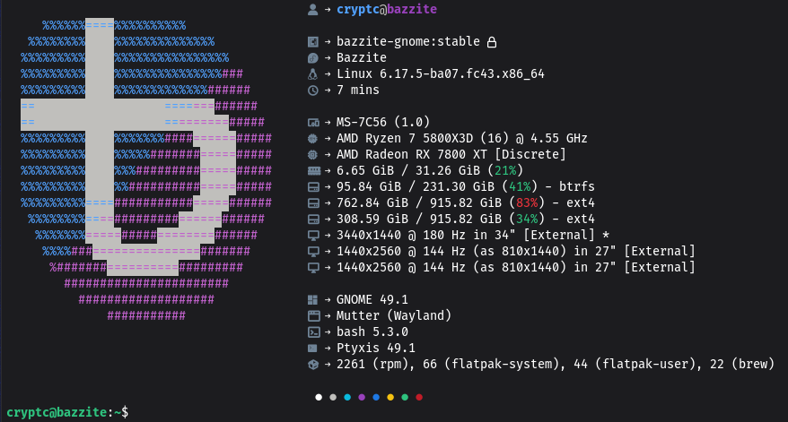Click the kernel text Linux 6.17.5-ba07.fc43.x86_64
Image resolution: width=788 pixels, height=422 pixels.
[x=441, y=73]
